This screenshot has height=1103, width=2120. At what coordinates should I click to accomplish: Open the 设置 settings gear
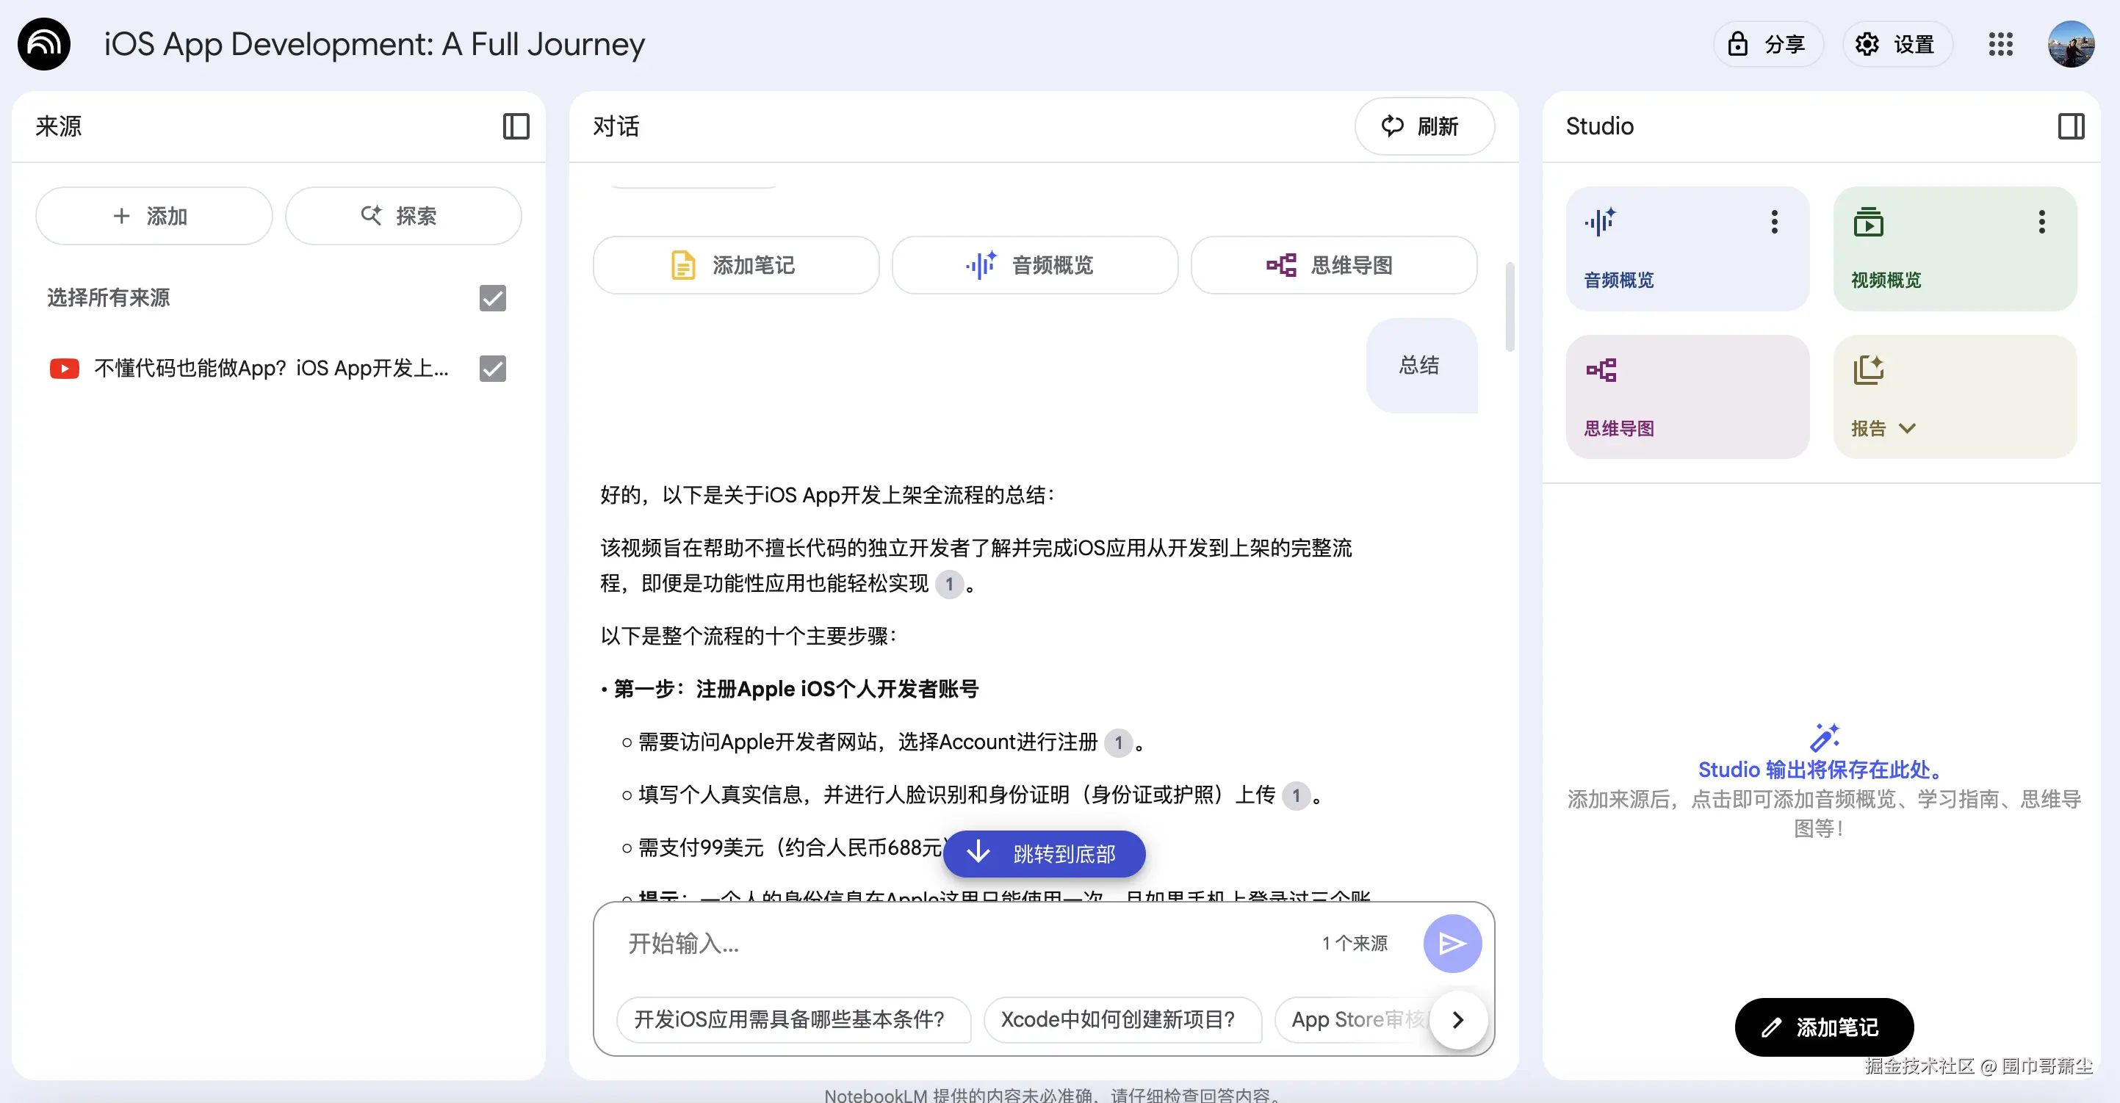1897,43
